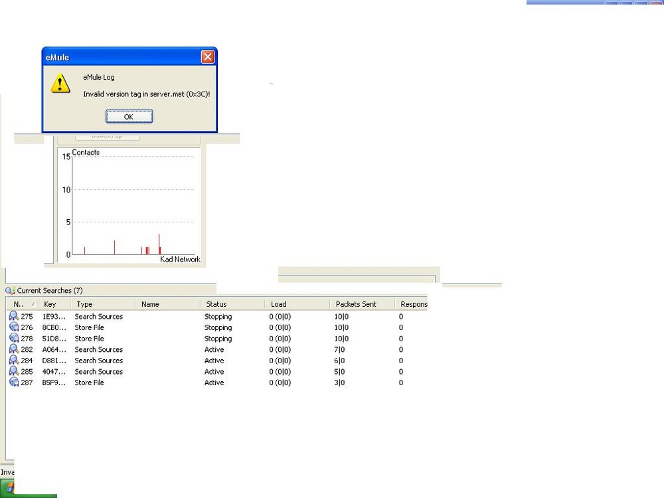Sort searches by Type column

103,304
